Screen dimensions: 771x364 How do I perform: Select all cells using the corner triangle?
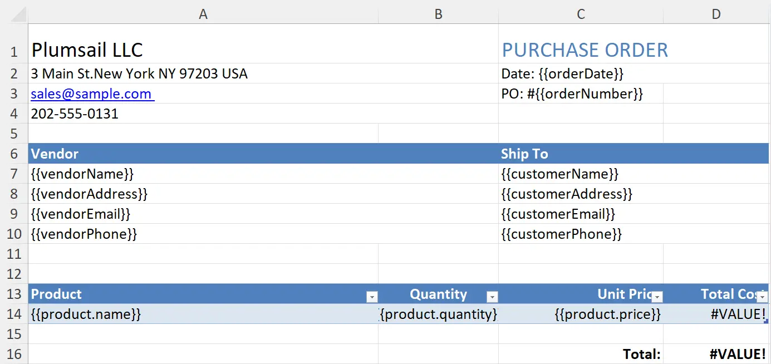point(18,14)
